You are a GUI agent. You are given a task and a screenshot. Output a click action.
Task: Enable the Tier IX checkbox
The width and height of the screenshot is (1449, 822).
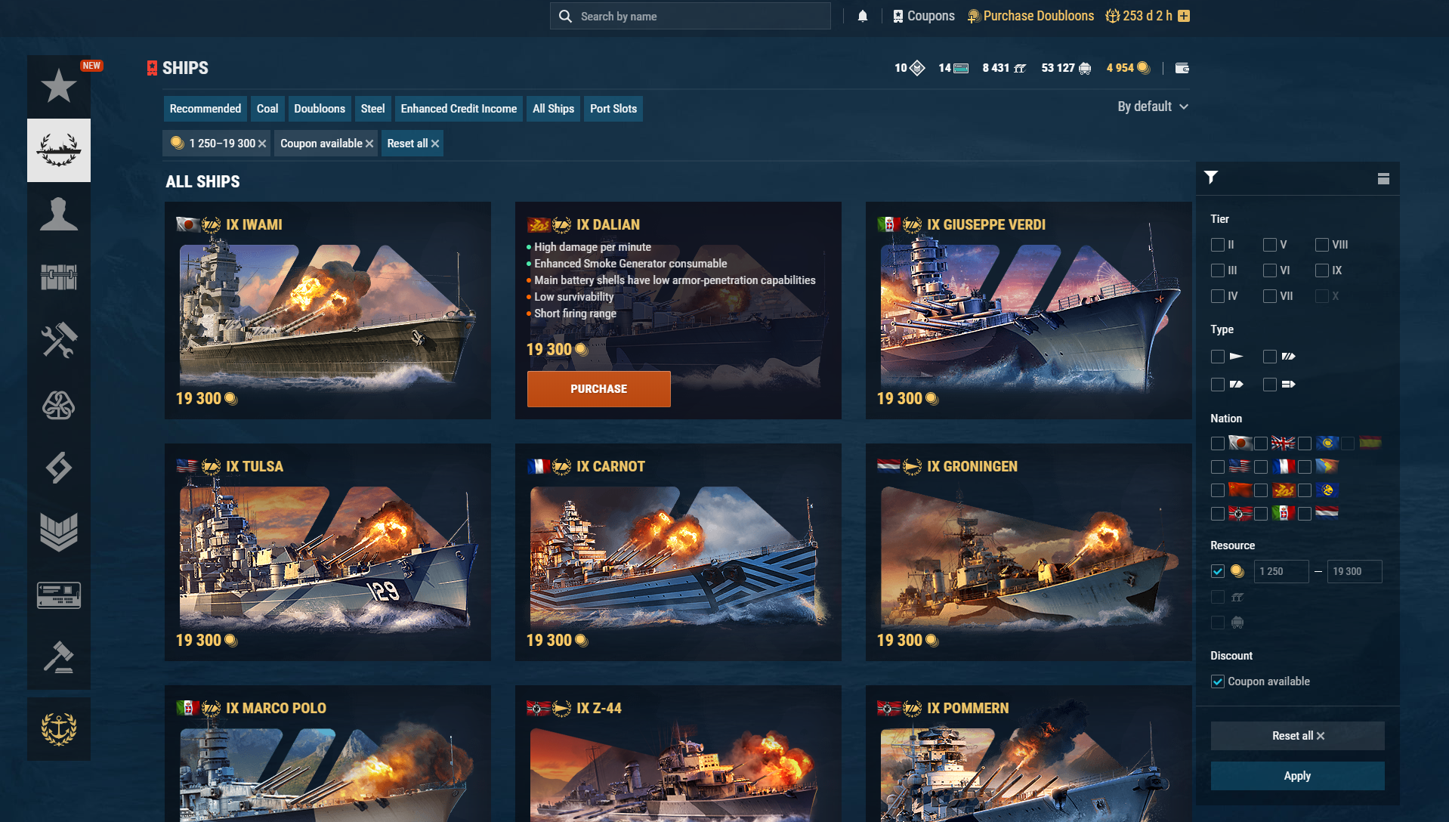pyautogui.click(x=1321, y=270)
